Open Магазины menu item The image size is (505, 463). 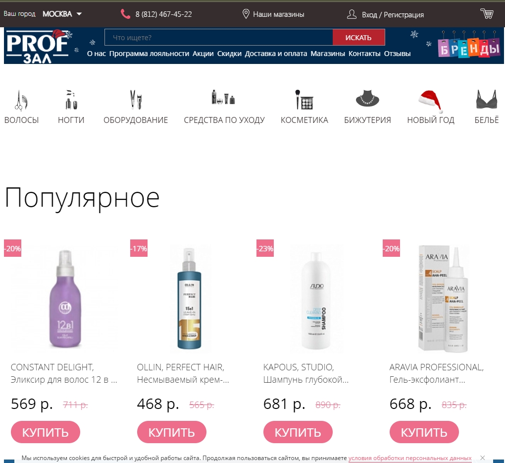click(328, 54)
